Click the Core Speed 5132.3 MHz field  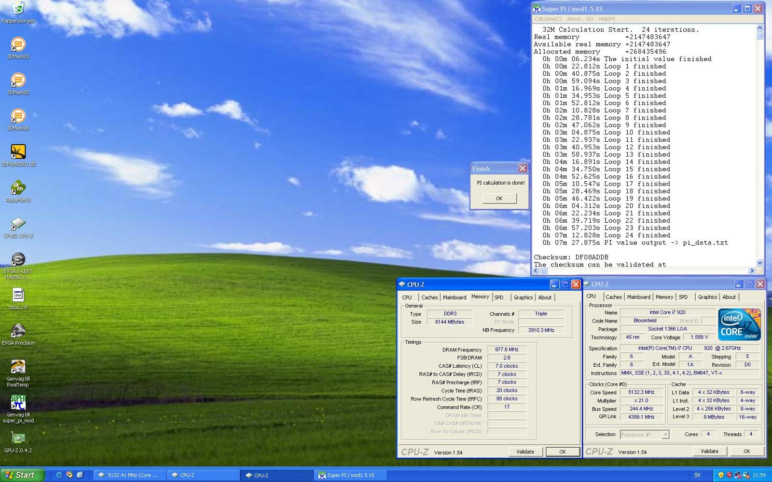(641, 392)
